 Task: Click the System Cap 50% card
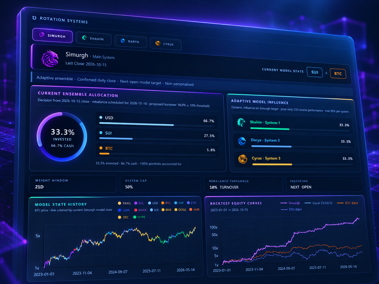click(160, 184)
